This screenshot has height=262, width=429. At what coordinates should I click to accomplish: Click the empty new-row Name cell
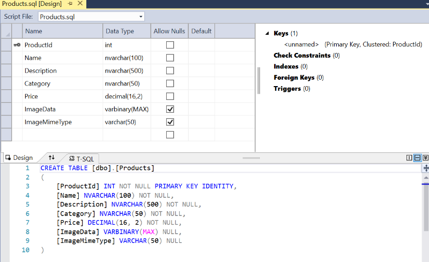[x=62, y=135]
